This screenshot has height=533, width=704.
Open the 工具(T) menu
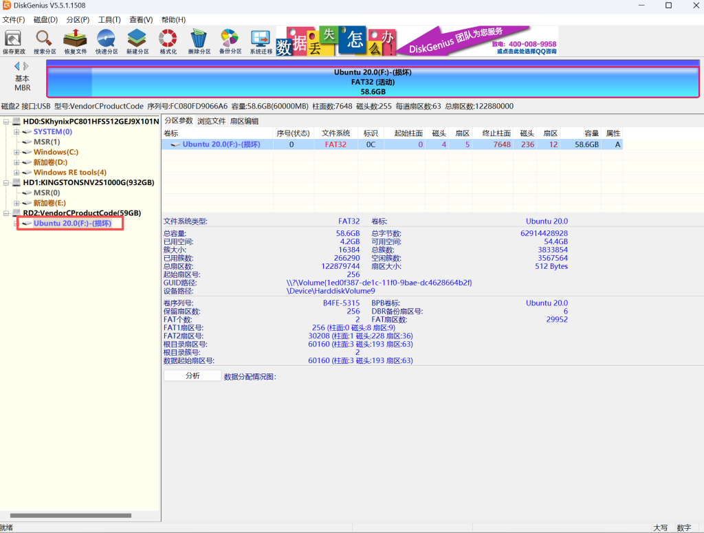pyautogui.click(x=109, y=20)
